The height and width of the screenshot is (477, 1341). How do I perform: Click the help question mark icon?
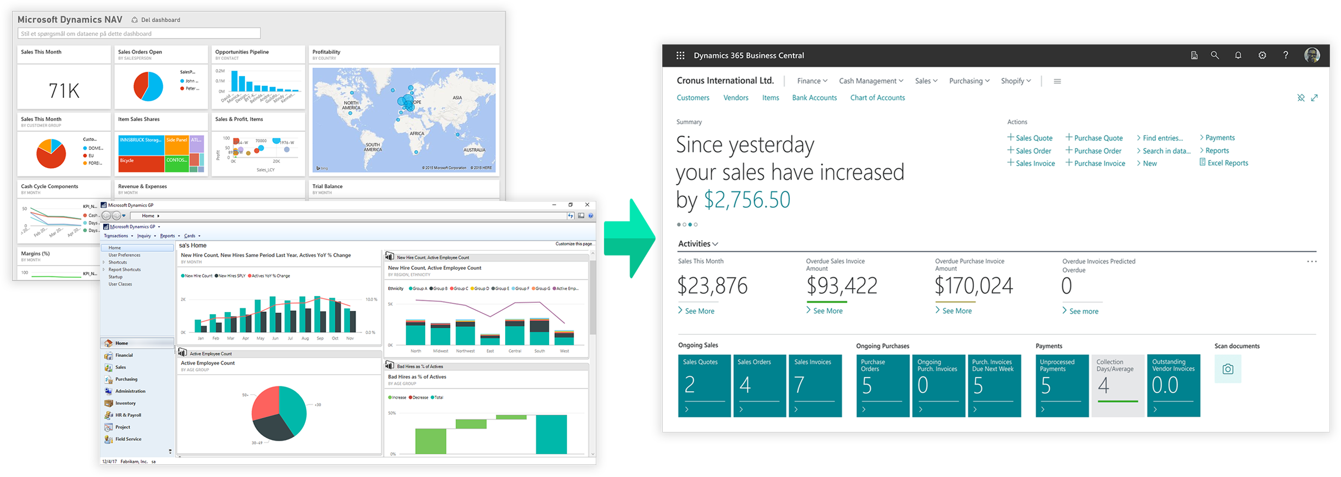[x=1286, y=55]
